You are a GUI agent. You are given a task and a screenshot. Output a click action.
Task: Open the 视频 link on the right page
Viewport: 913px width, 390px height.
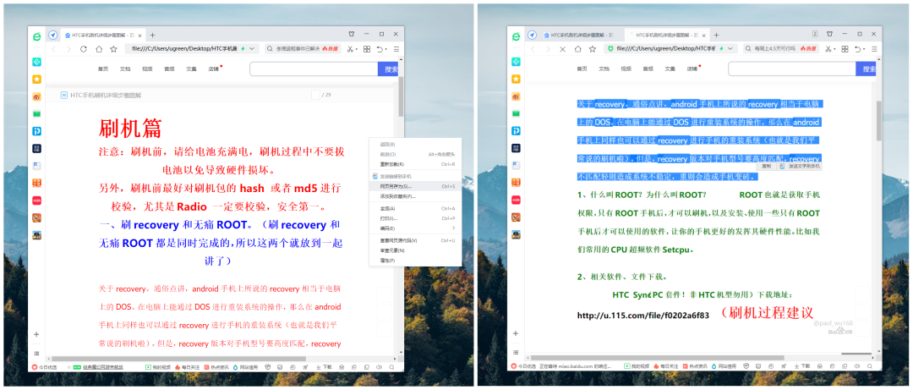(626, 69)
